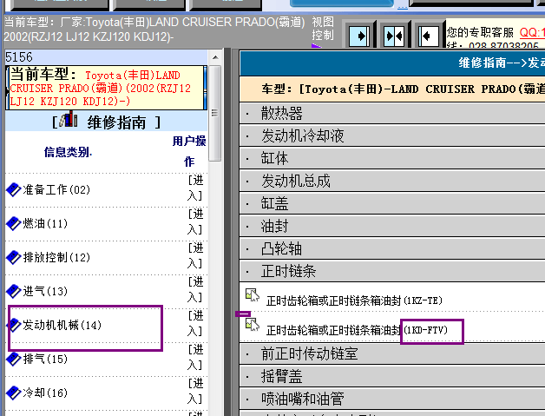
Task: Expand the 缸体 section
Action: tap(392, 158)
